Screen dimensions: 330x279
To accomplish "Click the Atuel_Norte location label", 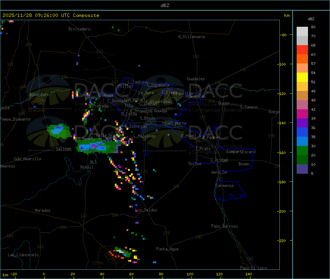I will coord(174,123).
